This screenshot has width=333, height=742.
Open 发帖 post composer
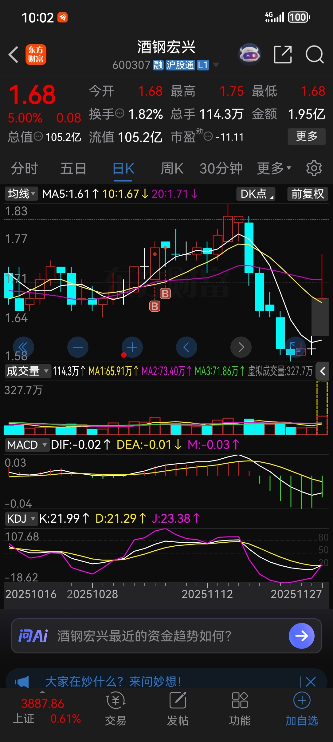[x=178, y=709]
